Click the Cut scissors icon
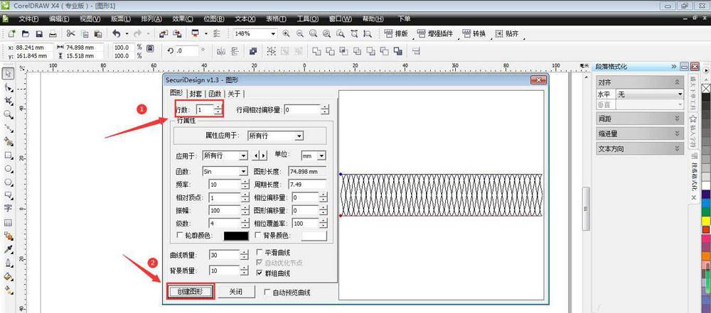The width and height of the screenshot is (711, 313). click(x=70, y=33)
